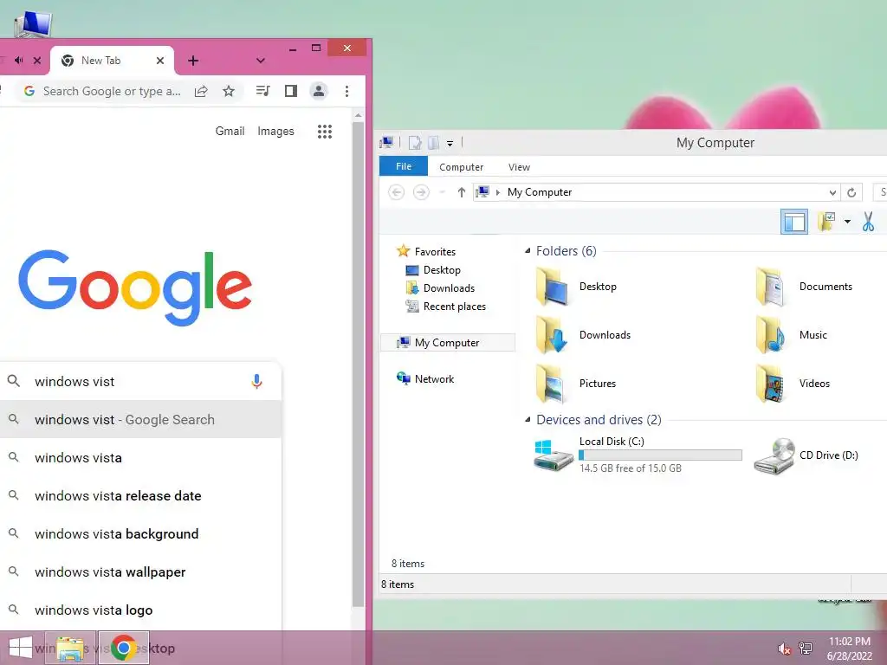The image size is (887, 665).
Task: Add a new Chrome tab with plus button
Action: [x=193, y=61]
